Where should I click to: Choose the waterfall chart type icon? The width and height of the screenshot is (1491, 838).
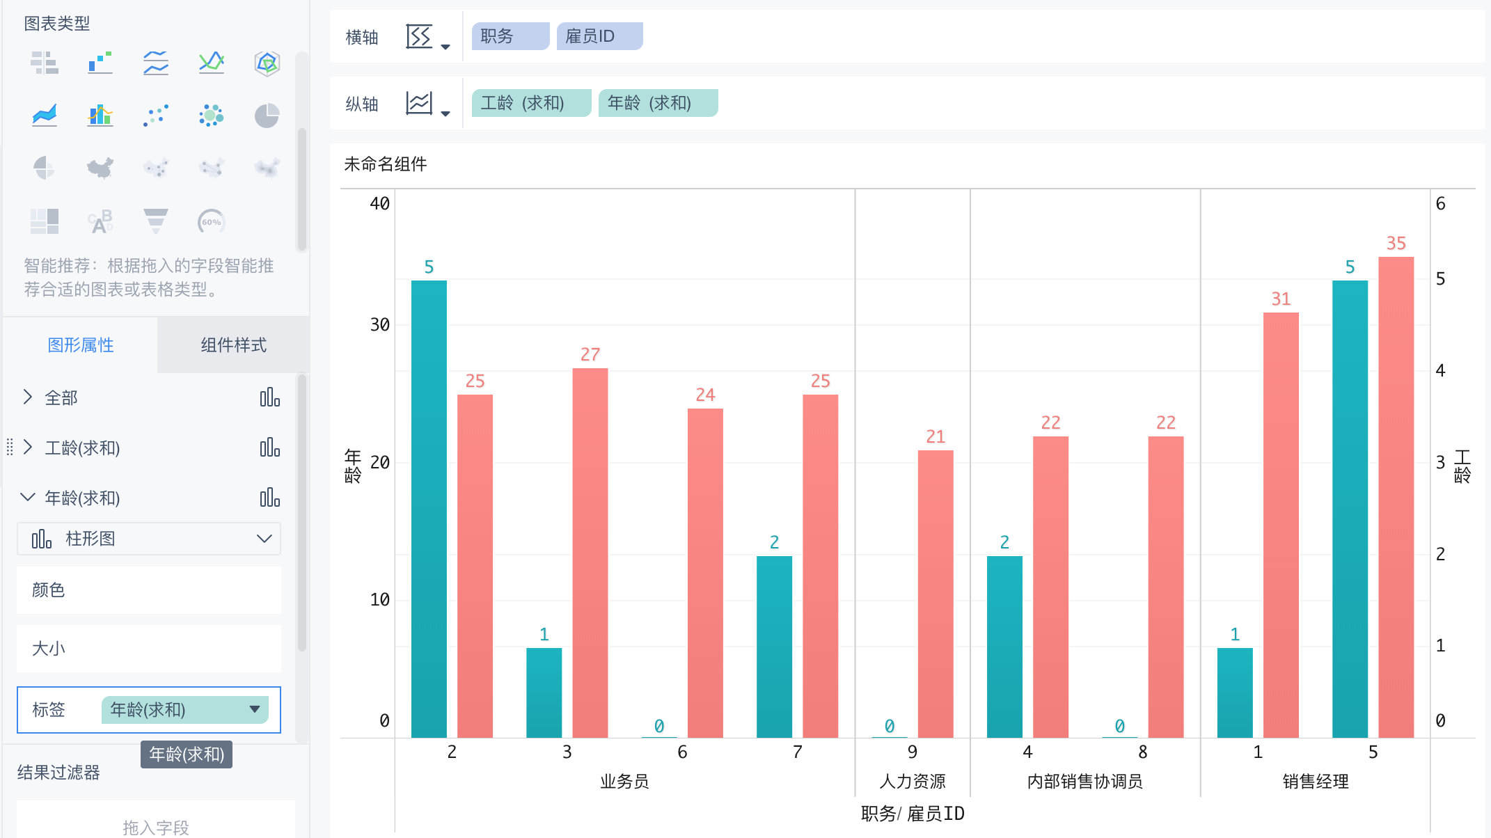pyautogui.click(x=100, y=63)
